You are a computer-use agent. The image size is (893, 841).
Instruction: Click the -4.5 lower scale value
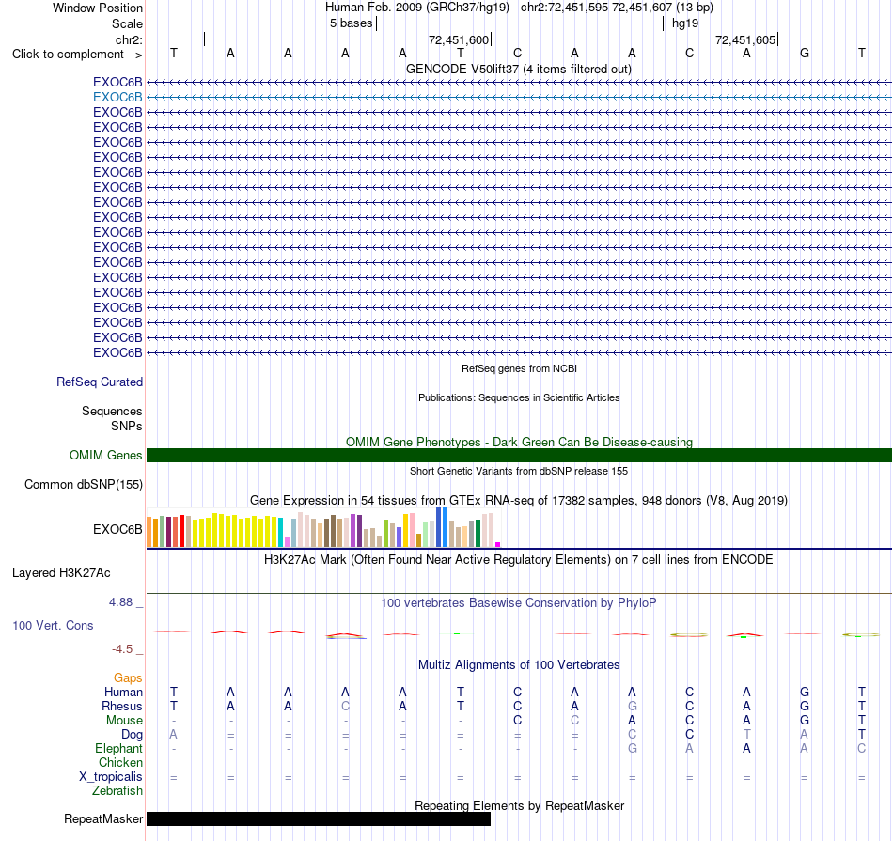[x=122, y=649]
